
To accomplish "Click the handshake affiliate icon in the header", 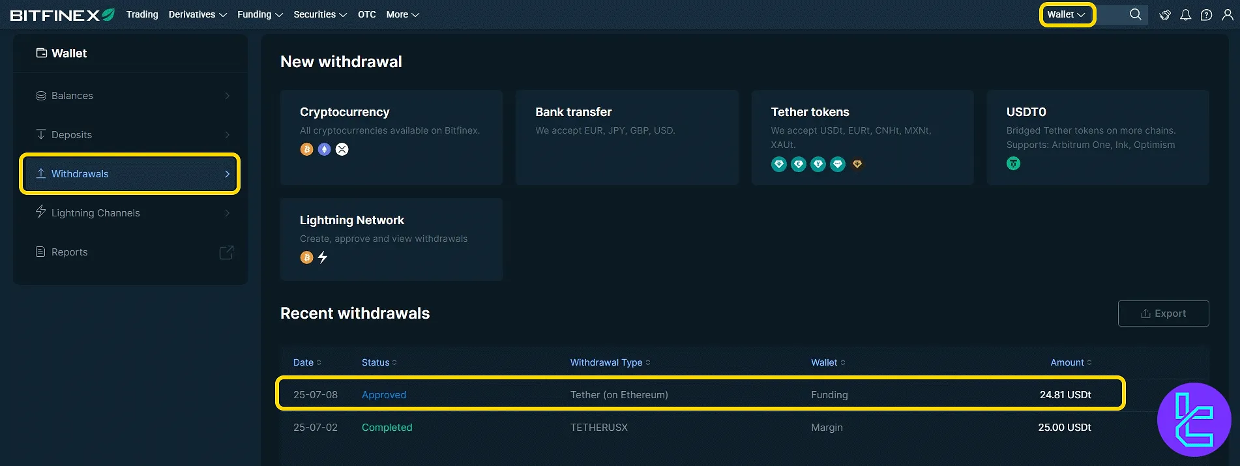I will (1165, 15).
